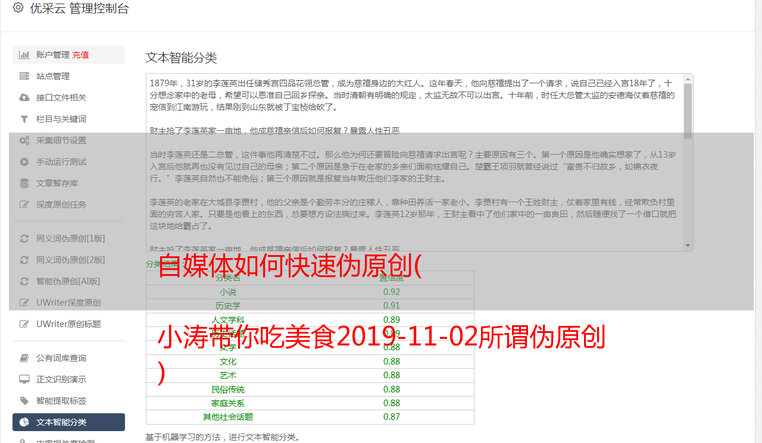
Task: Select the active 文本智能分类 item
Action: pos(68,422)
